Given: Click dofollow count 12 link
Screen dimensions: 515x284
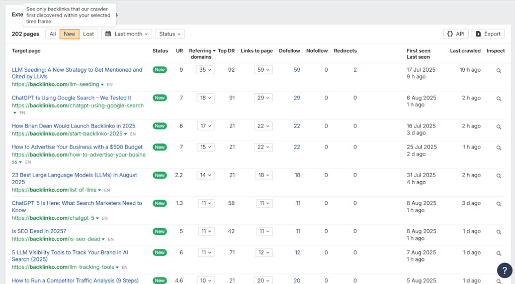Looking at the screenshot, I should pyautogui.click(x=297, y=252).
